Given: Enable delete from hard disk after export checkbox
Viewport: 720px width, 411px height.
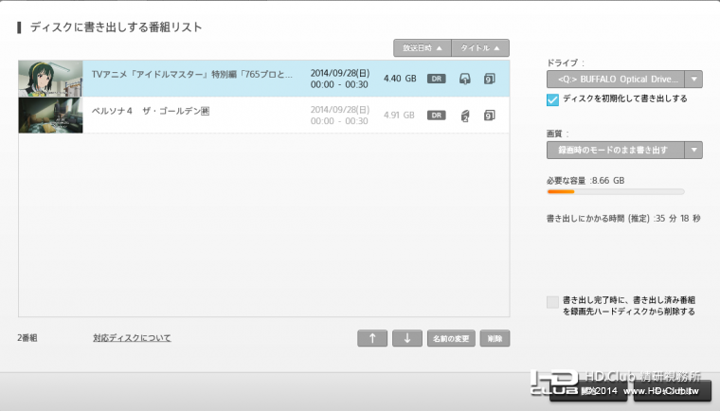Looking at the screenshot, I should pos(553,302).
